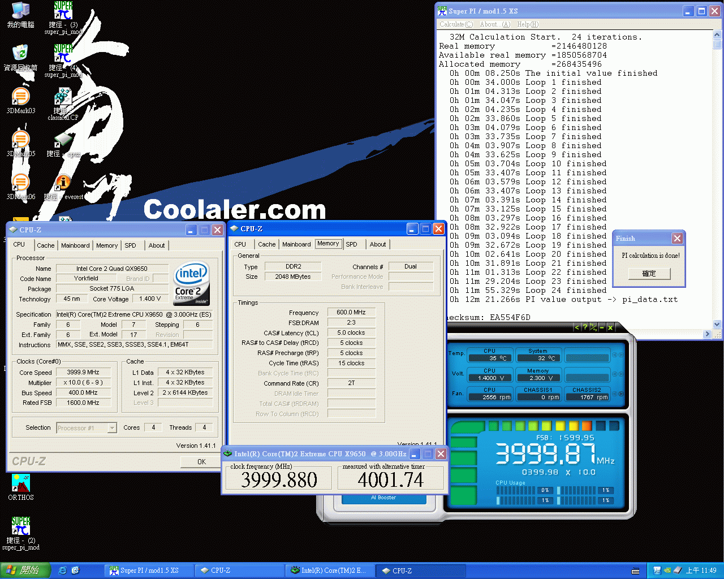This screenshot has width=724, height=579.
Task: Click the keyboard language bar icon
Action: click(635, 571)
